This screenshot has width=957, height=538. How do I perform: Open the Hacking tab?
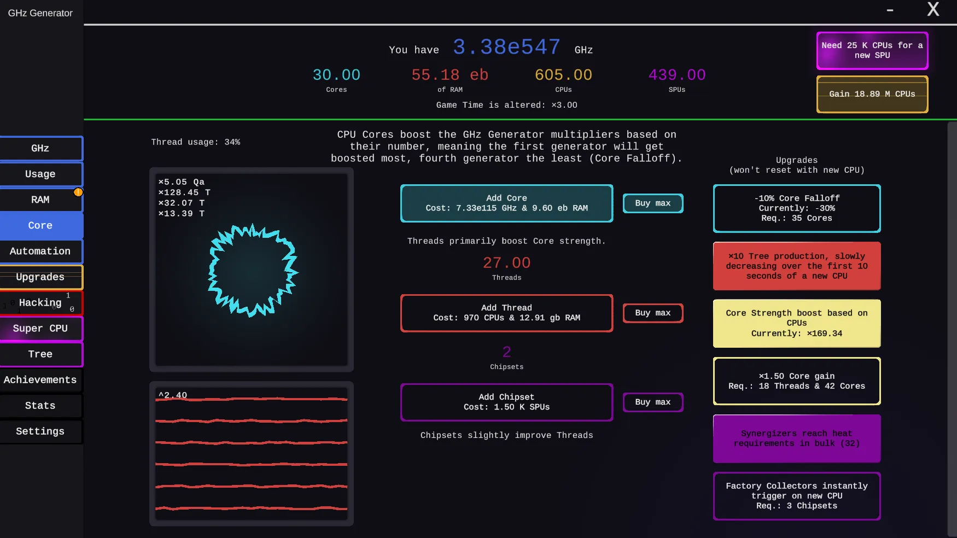pos(40,302)
